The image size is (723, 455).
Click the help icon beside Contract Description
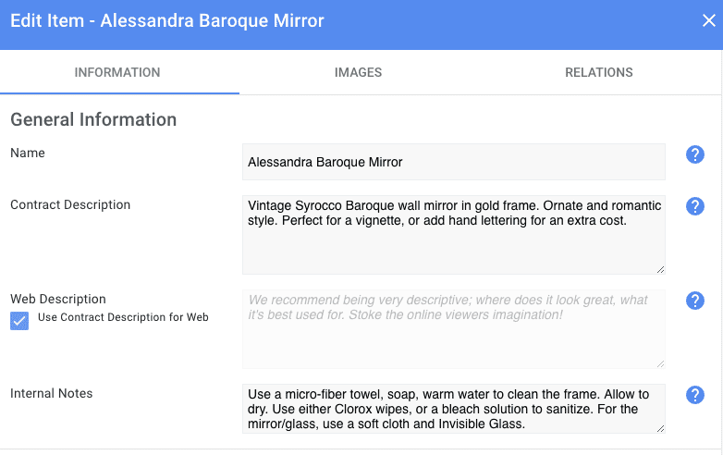coord(695,206)
